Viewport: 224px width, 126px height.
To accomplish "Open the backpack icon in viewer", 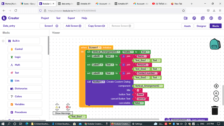I will click(x=215, y=44).
